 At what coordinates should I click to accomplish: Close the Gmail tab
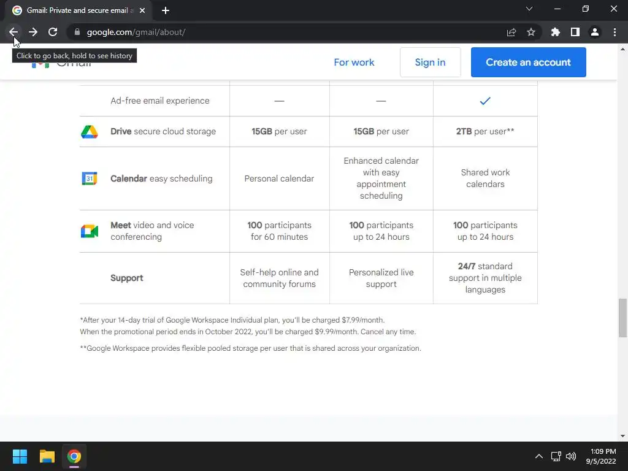coord(142,10)
